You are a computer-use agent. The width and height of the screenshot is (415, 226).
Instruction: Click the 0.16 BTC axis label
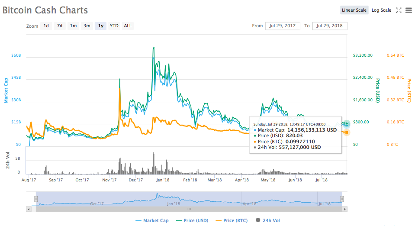click(x=396, y=122)
